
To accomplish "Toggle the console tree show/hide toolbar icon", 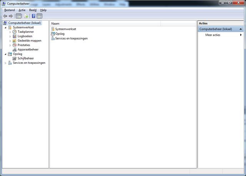I will 19,16.
